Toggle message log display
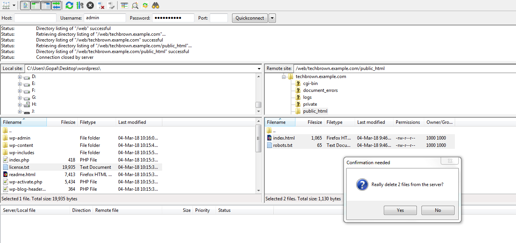516x243 pixels. [x=25, y=5]
